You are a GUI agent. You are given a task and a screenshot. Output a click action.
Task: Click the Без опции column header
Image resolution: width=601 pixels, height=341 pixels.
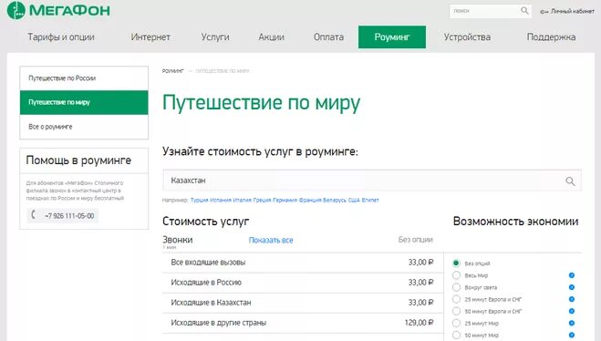click(416, 240)
